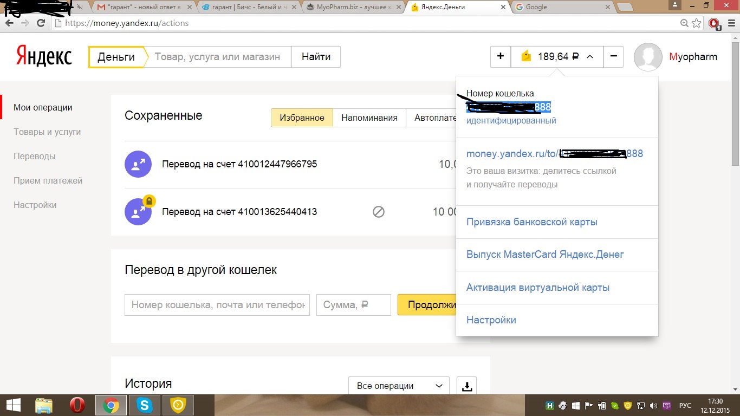
Task: Click the user avatar icon near Myopharm
Action: (648, 57)
